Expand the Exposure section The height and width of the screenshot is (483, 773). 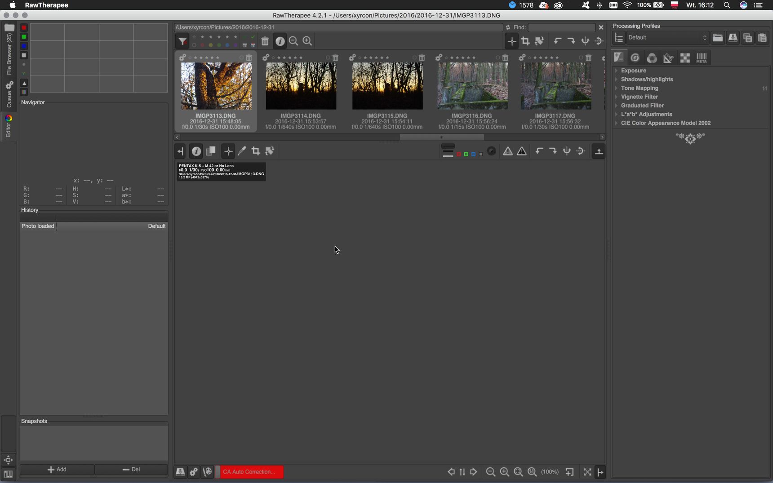[634, 71]
